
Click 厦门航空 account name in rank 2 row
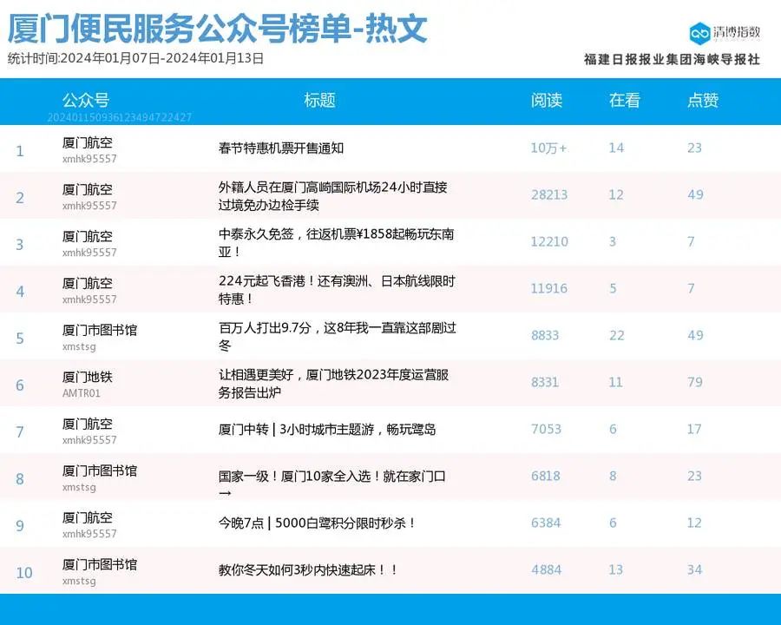click(87, 189)
